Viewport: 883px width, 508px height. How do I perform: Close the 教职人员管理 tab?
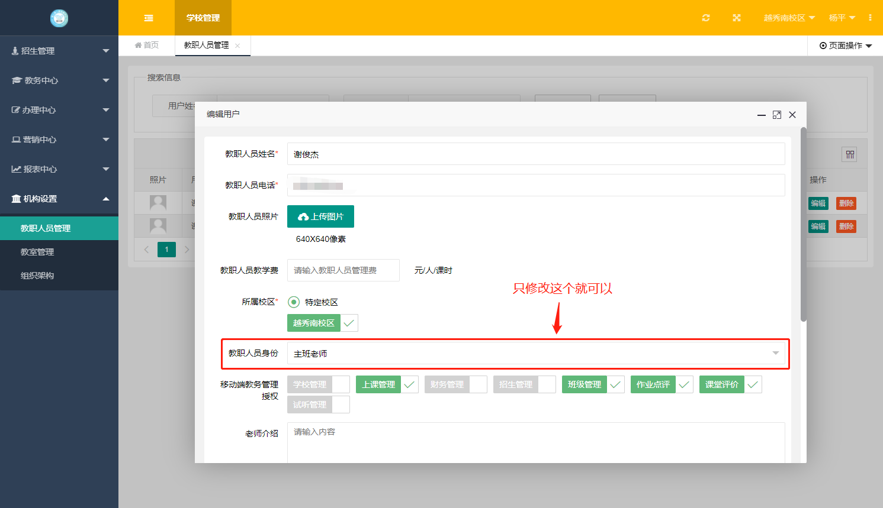[x=237, y=46]
